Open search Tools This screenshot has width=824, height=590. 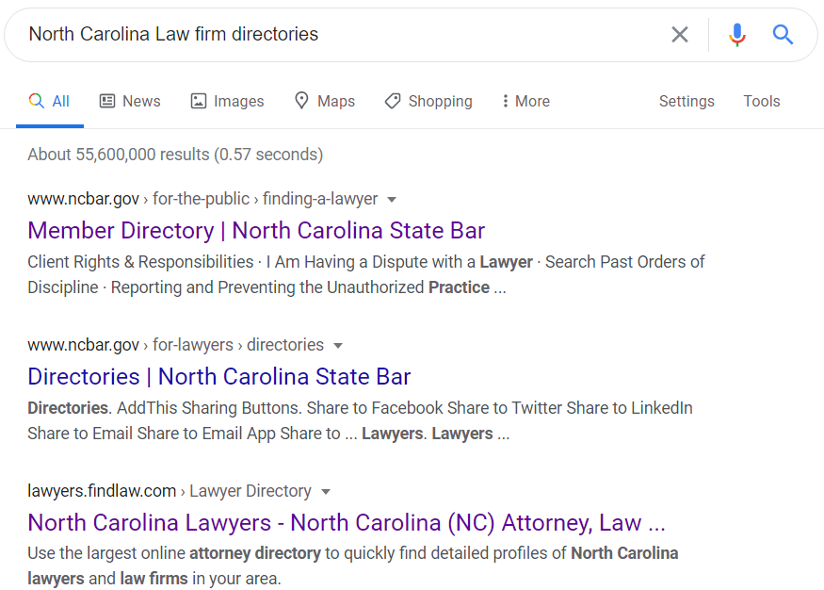coord(761,101)
